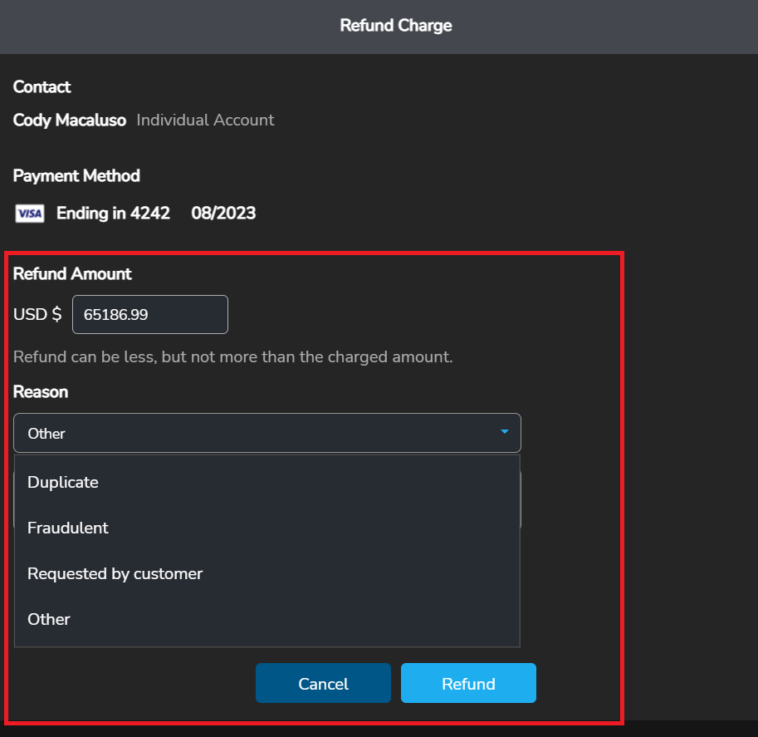
Task: Click the Ending in 4242 card text
Action: coord(113,214)
